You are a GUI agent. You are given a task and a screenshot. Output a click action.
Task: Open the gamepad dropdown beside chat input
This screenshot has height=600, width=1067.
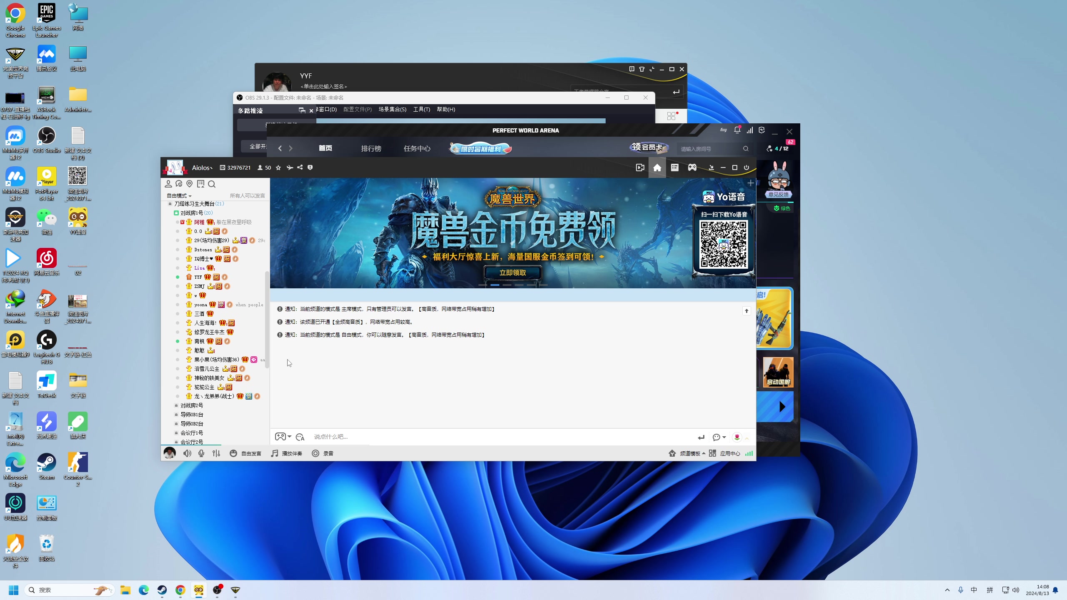click(x=283, y=437)
